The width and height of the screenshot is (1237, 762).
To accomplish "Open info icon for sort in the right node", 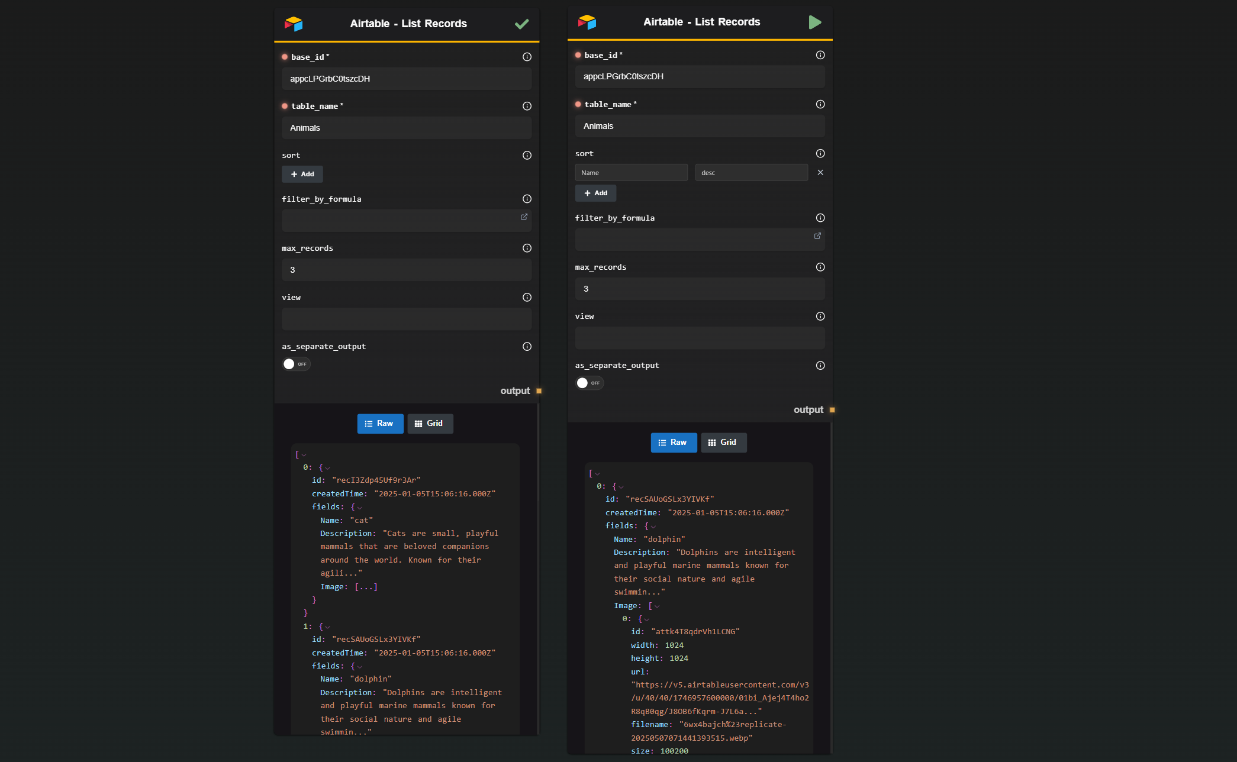I will pos(820,153).
